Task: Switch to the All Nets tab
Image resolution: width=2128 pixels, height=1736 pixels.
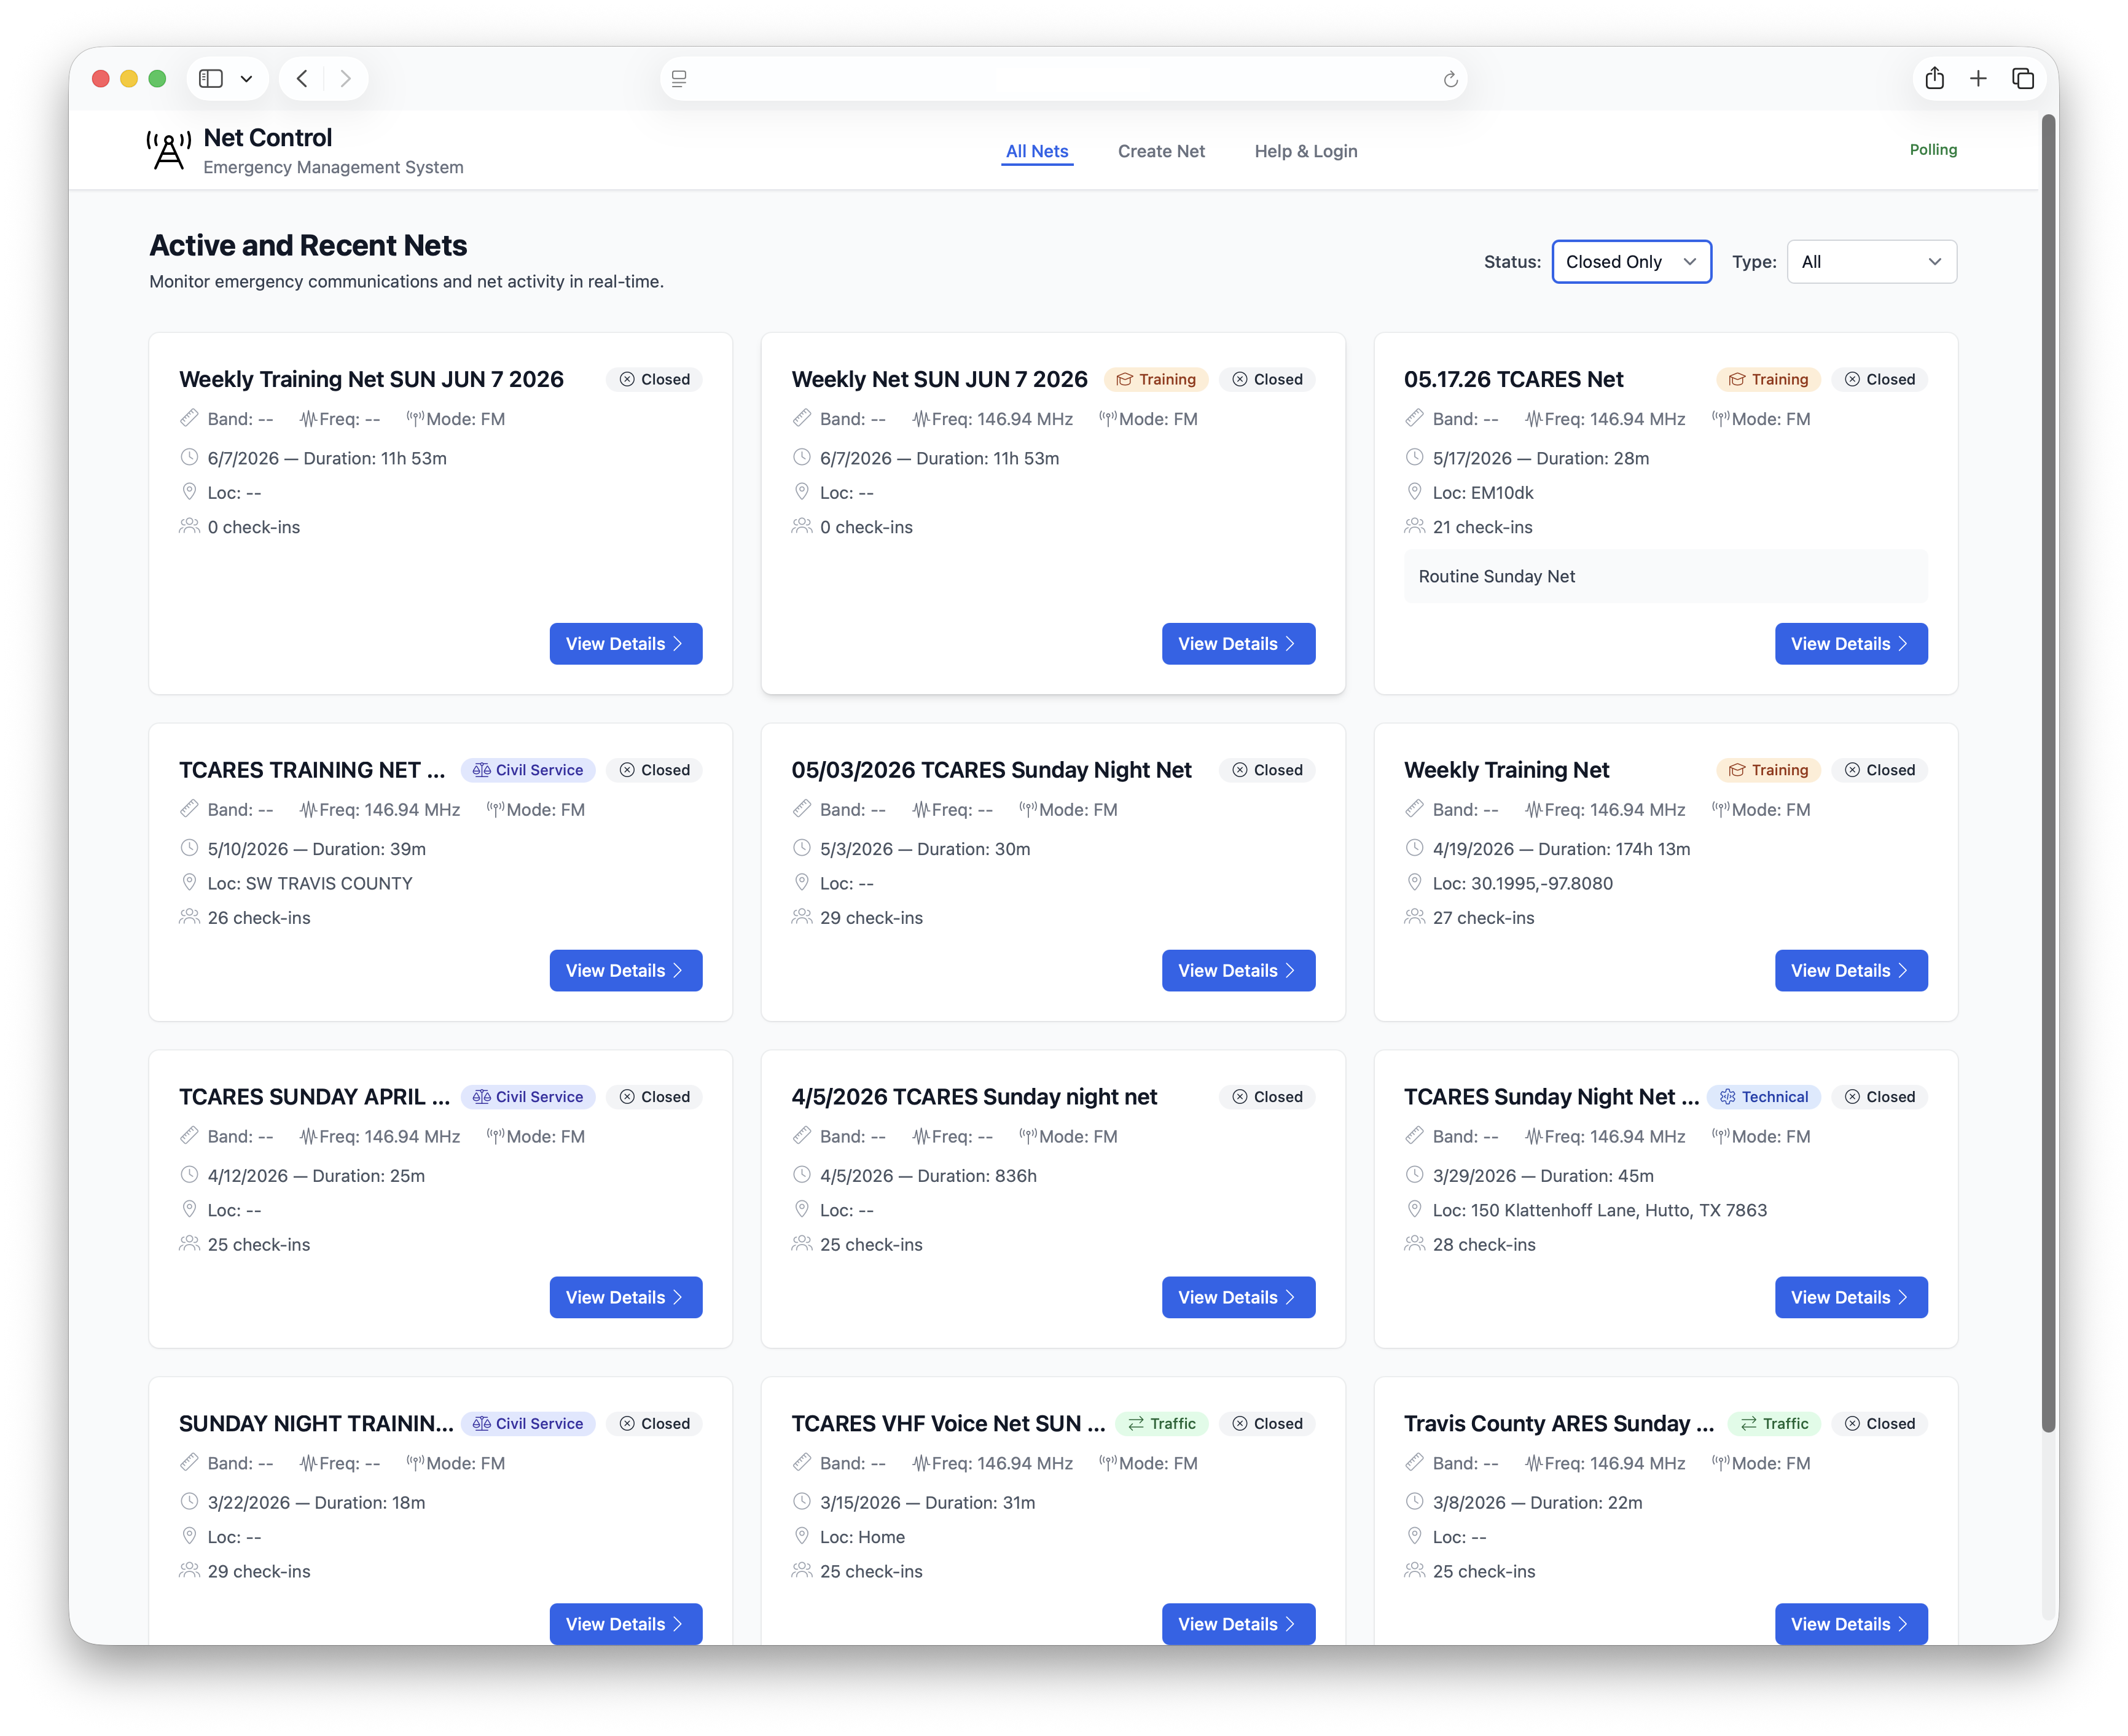Action: [x=1037, y=151]
